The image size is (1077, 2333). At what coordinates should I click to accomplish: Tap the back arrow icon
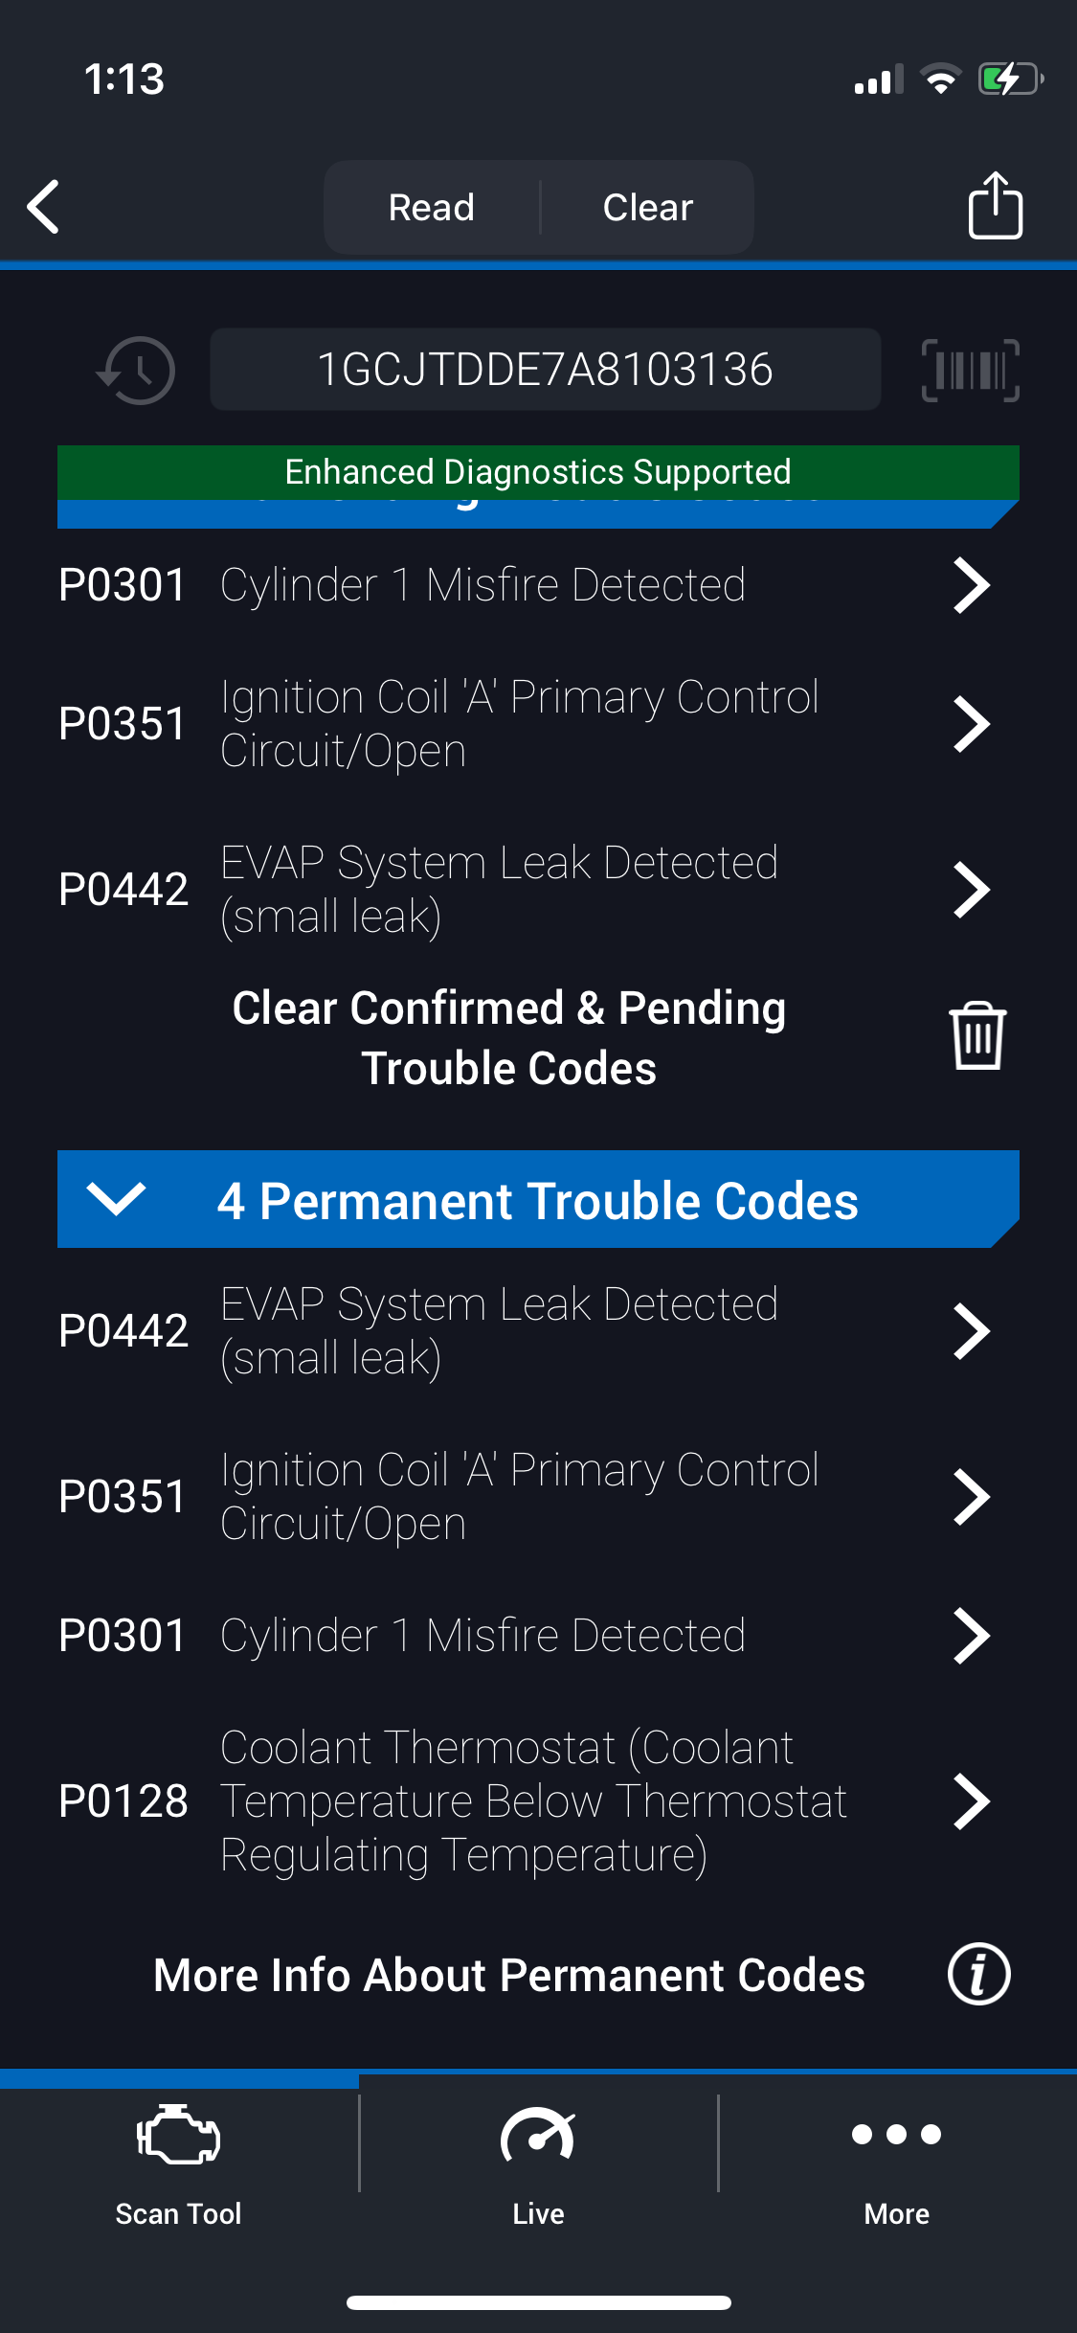44,206
